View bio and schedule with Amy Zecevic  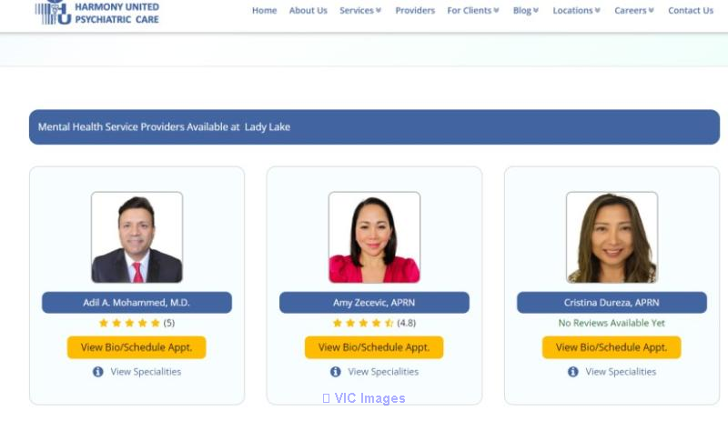pos(374,347)
